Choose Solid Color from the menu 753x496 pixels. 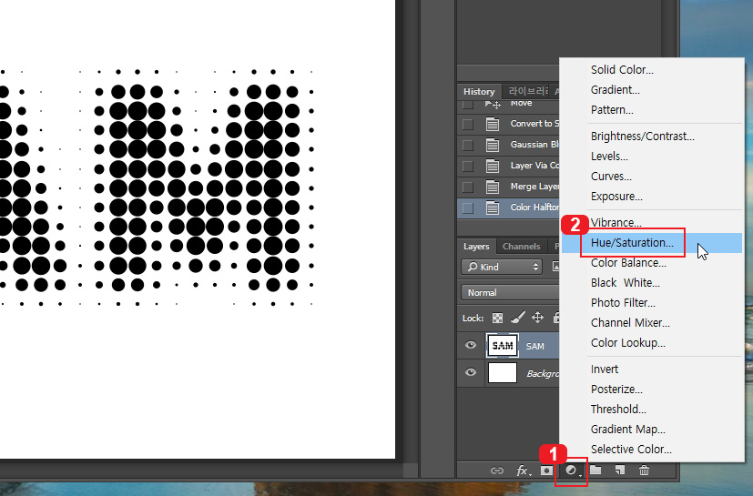[x=622, y=70]
